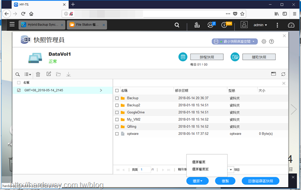Open Snapshot Manager settings gear icon

[264, 41]
